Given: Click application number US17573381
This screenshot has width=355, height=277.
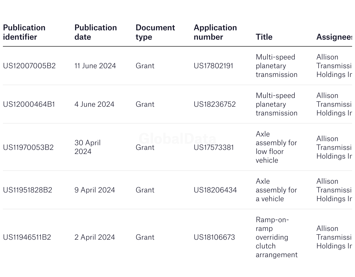Looking at the screenshot, I should tap(214, 148).
